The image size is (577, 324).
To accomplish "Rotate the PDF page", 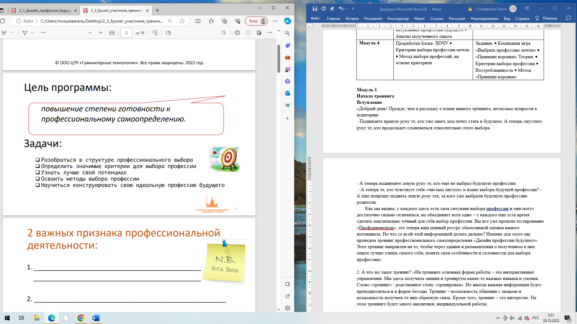I will pos(155,33).
